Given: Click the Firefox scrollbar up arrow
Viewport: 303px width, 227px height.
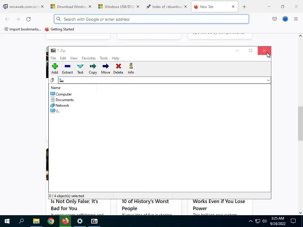Looking at the screenshot, I should tap(300, 36).
